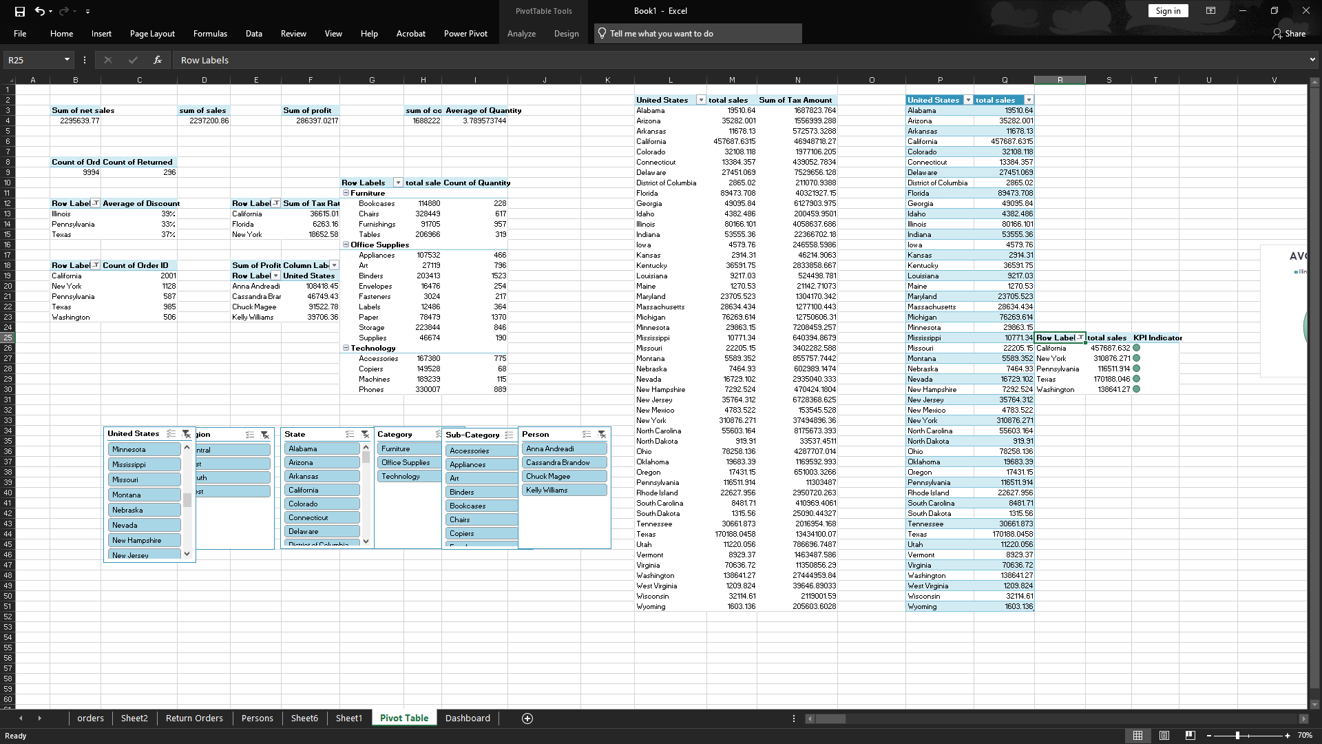Click the Page Break Preview icon in status bar
The width and height of the screenshot is (1322, 744).
[1189, 736]
